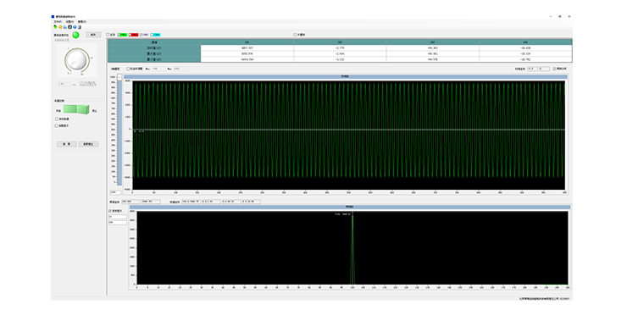Viewport: 627px width, 321px height.
Task: Open the first menu in the menu bar
Action: 58,21
